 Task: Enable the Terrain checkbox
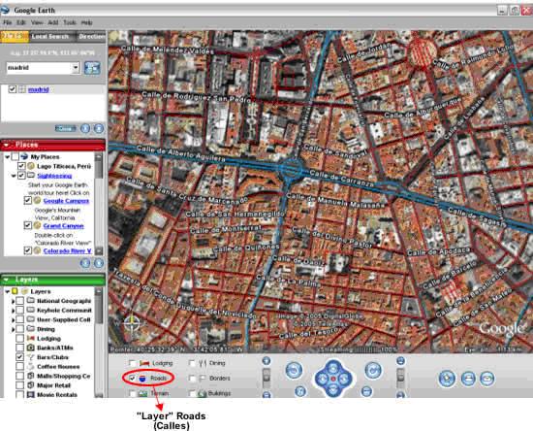click(133, 393)
